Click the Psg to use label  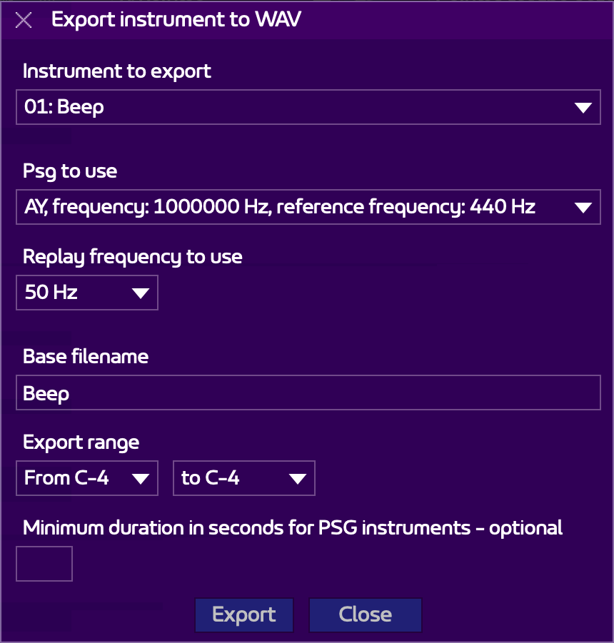tap(70, 171)
